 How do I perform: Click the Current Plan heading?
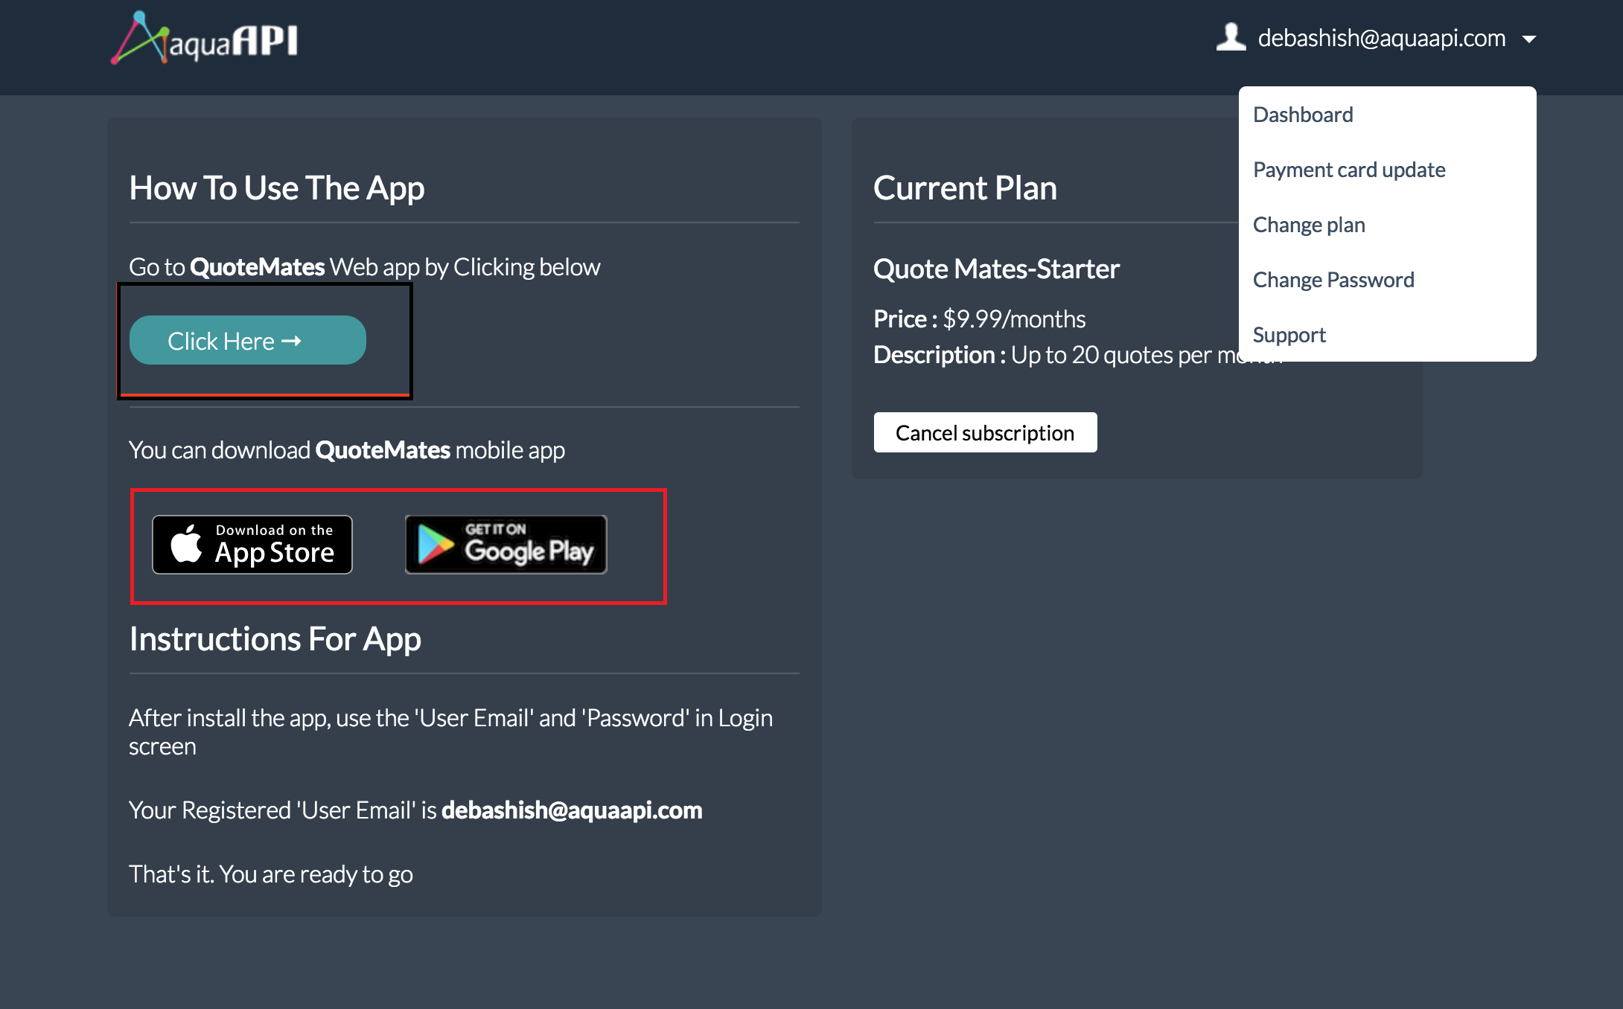pos(965,188)
